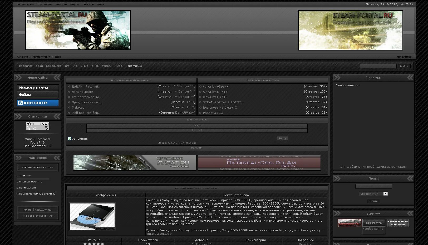Open the GamePortal friend banner
This screenshot has width=428, height=245.
click(x=350, y=223)
